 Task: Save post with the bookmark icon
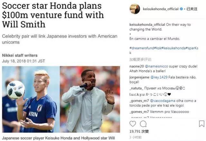click(x=201, y=124)
